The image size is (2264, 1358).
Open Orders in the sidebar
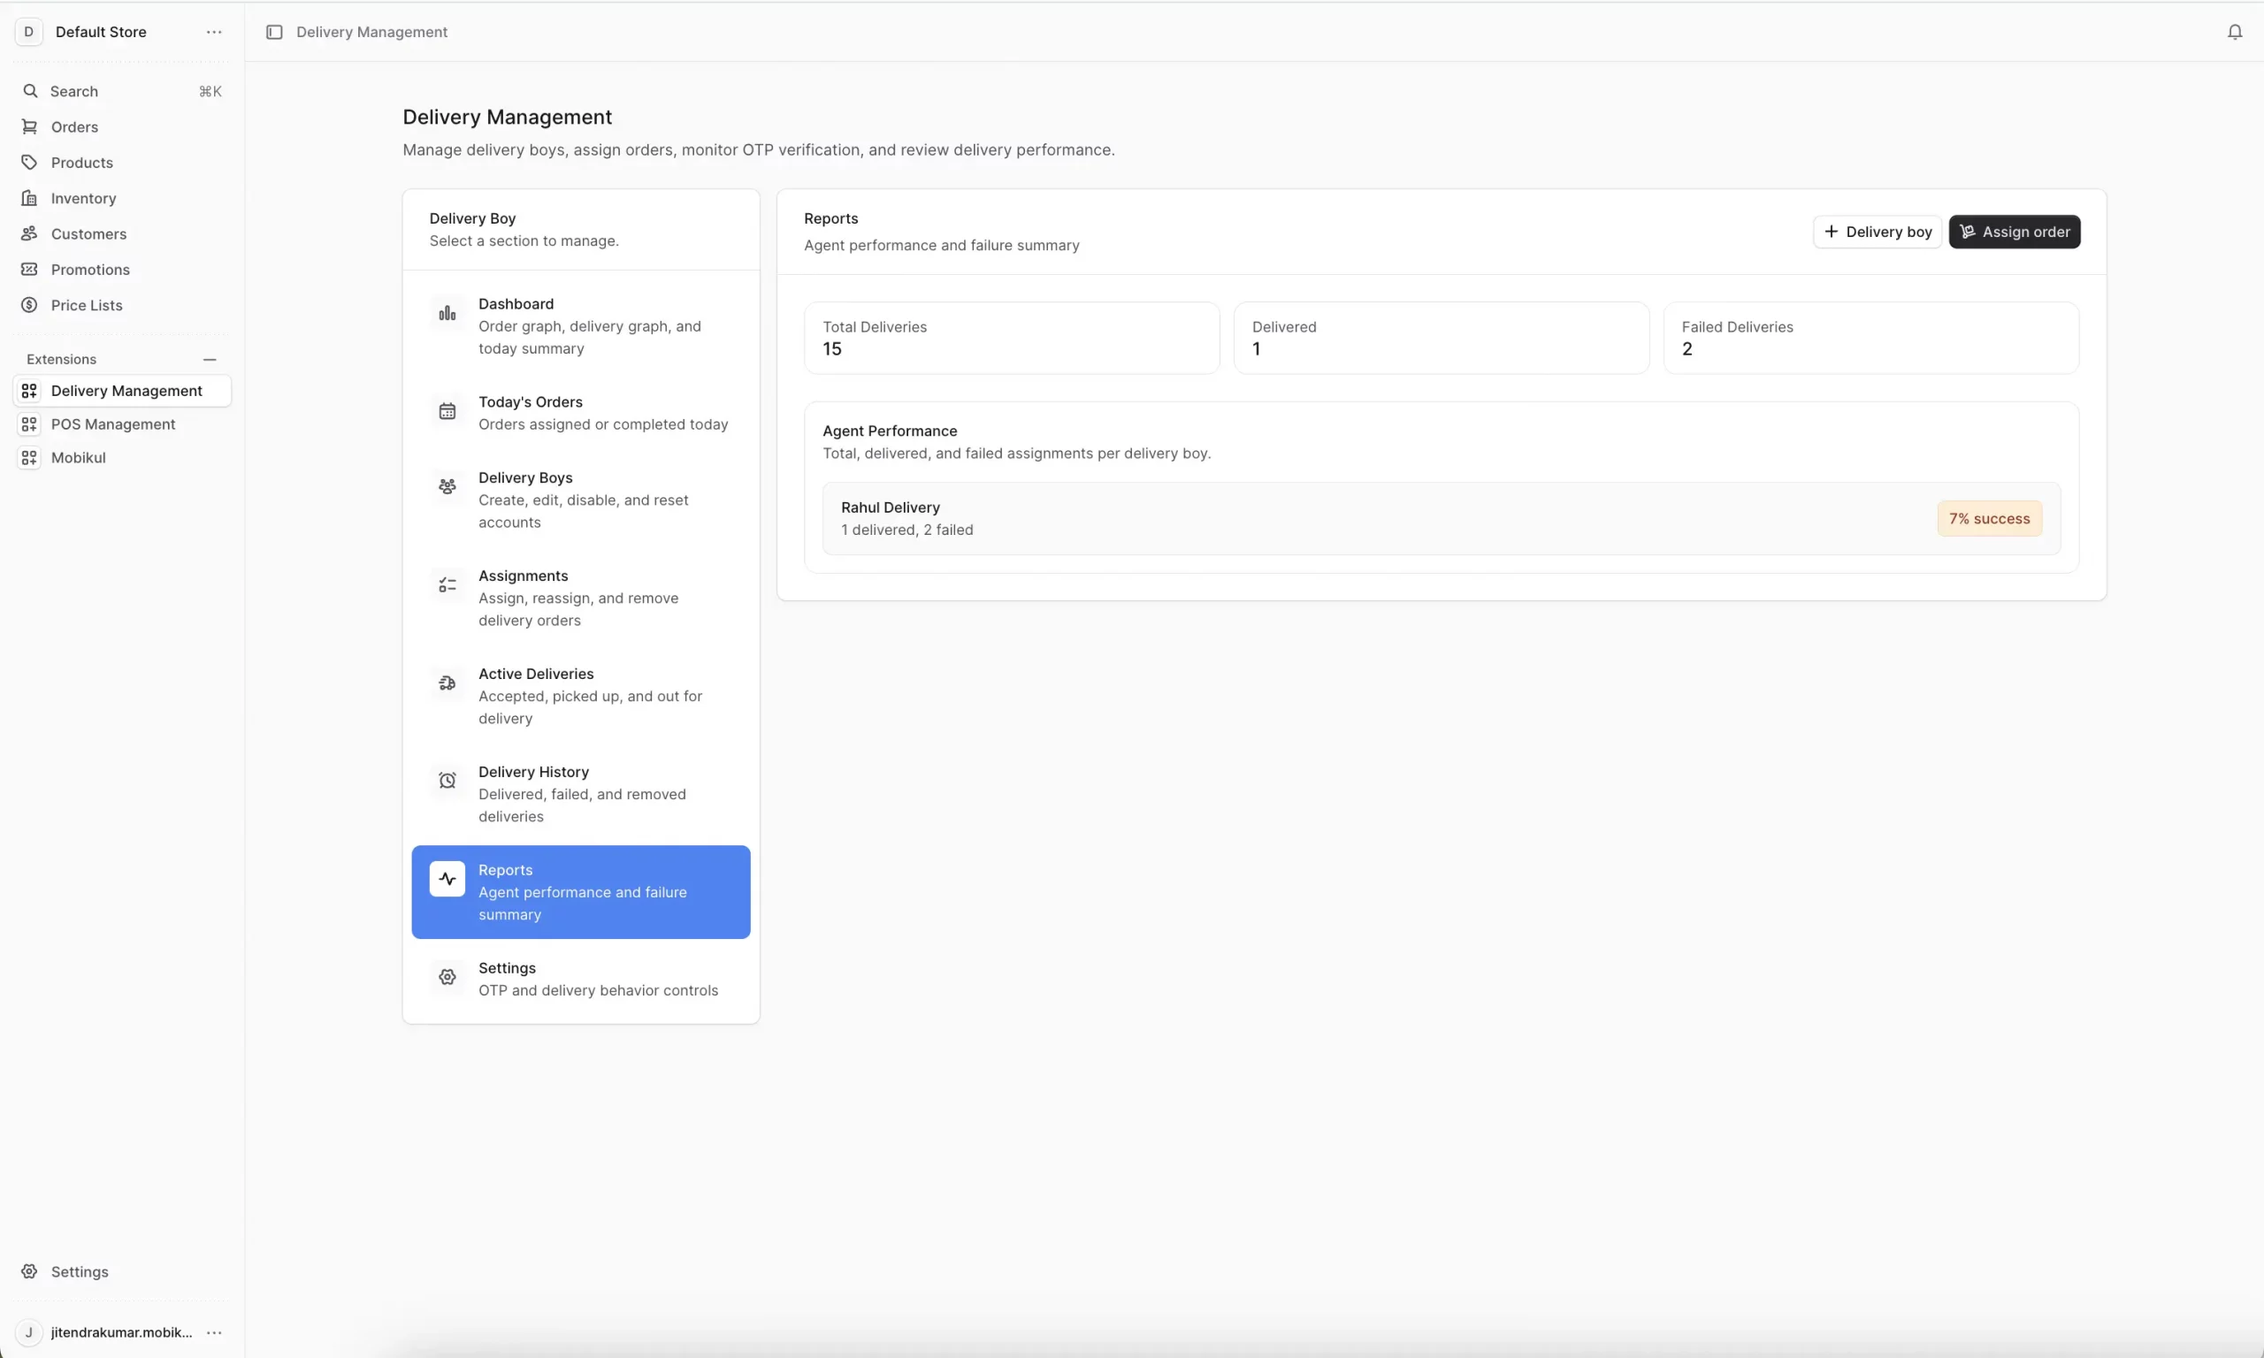coord(122,127)
